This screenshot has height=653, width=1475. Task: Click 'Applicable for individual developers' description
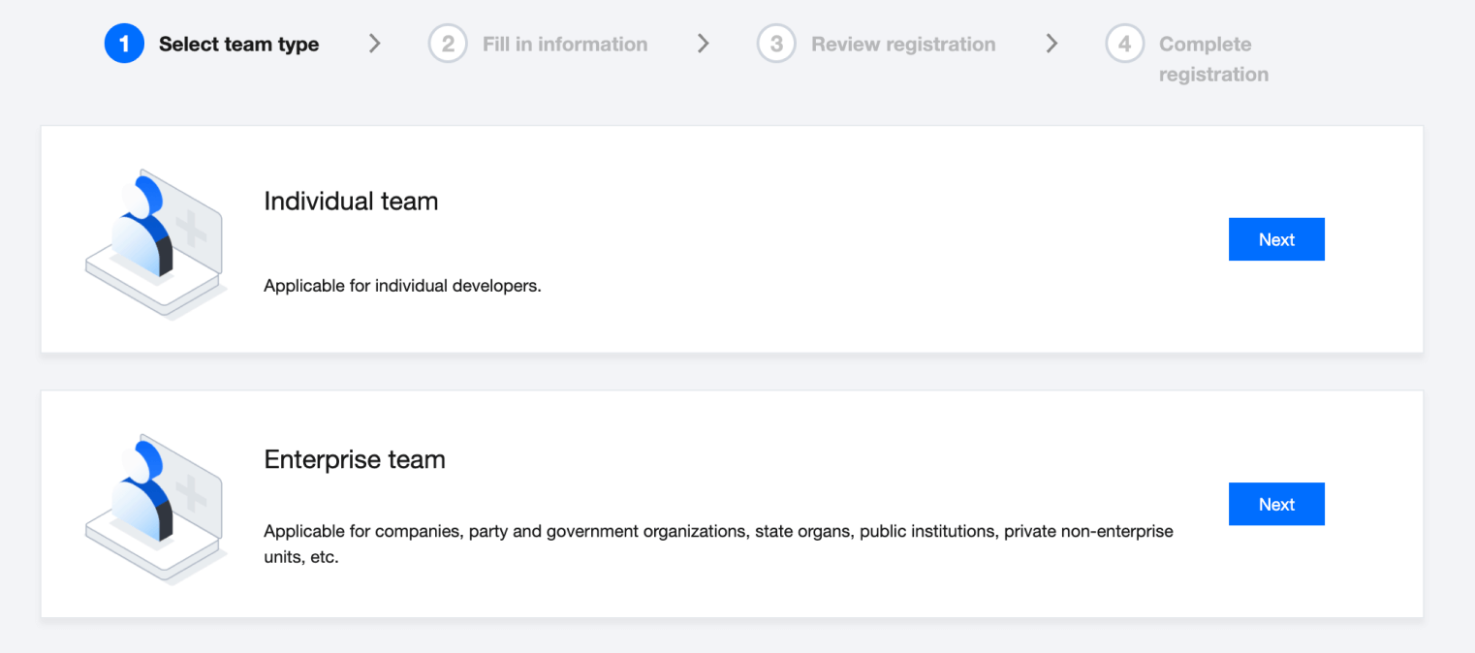tap(402, 287)
